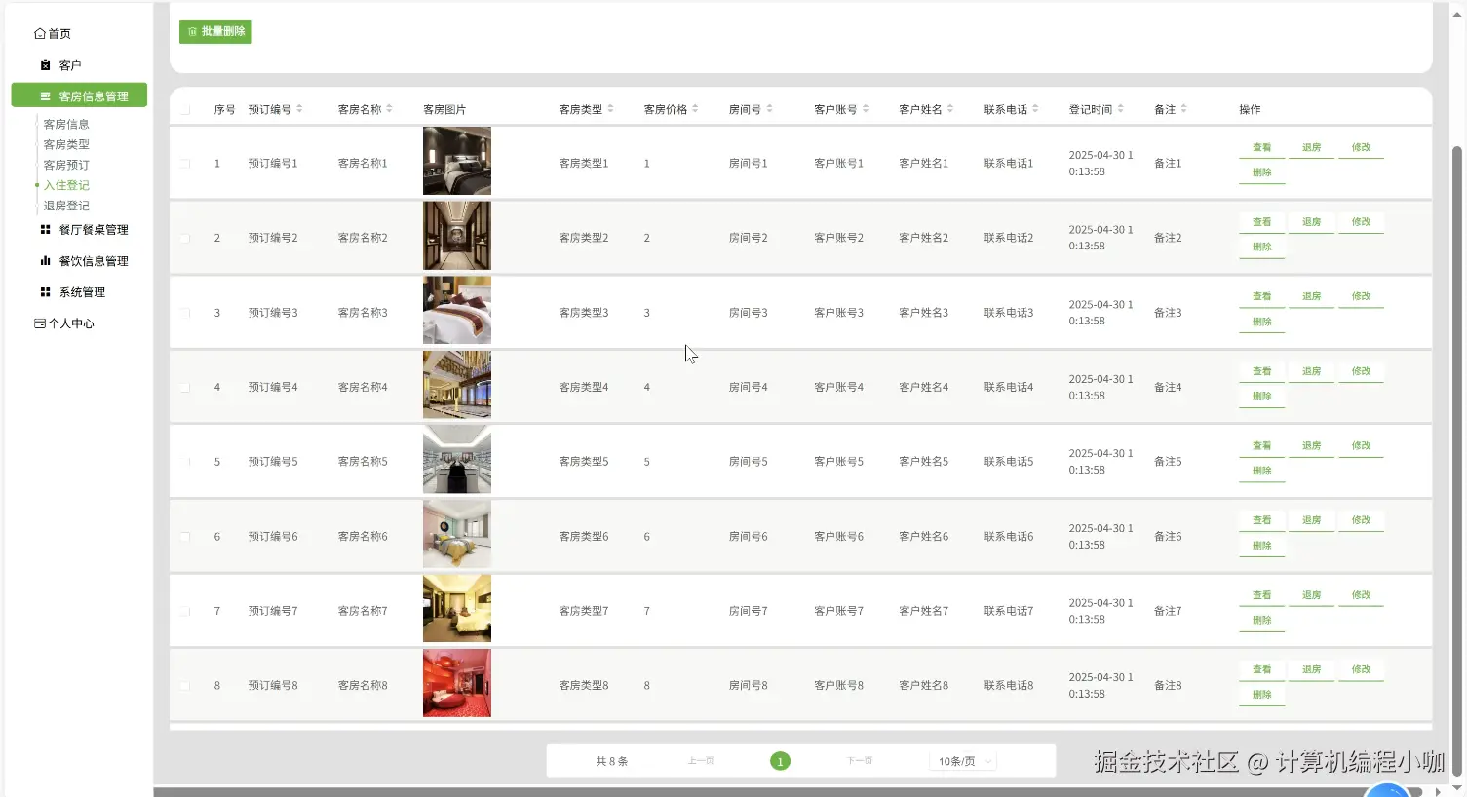Viewport: 1467px width, 797px height.
Task: Click the grid icon beside 系统管理
Action: (45, 292)
